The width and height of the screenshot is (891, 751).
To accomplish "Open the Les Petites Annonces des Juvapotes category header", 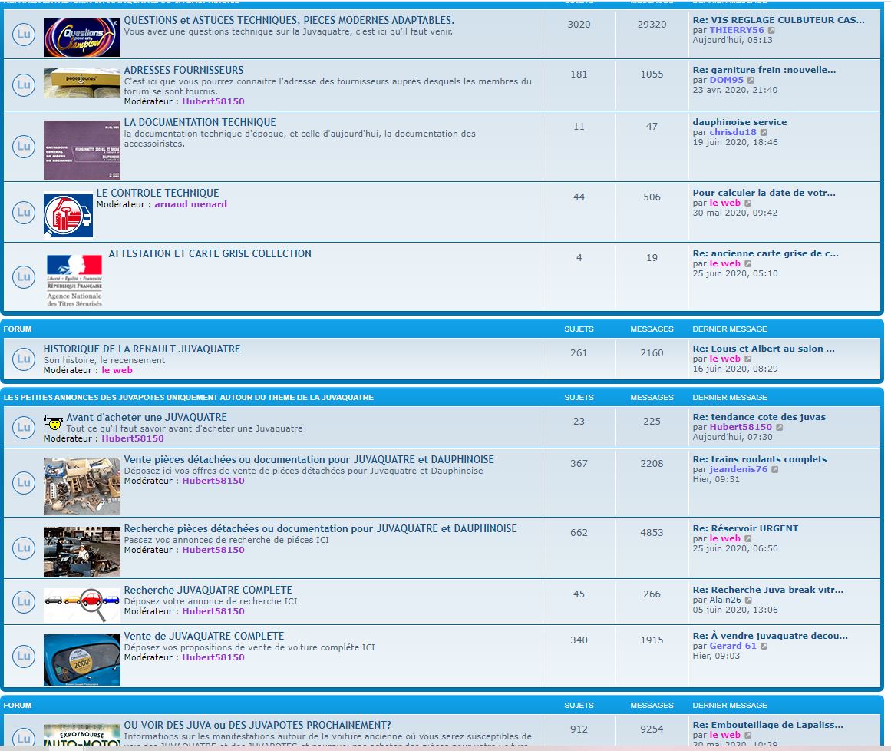I will tap(189, 398).
